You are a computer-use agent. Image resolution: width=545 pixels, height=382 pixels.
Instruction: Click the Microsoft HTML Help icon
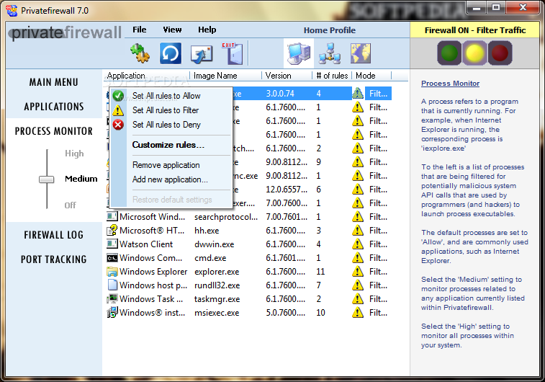[x=112, y=231]
